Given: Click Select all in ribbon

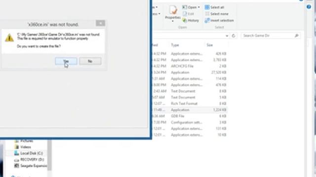Looking at the screenshot, I should coord(214,7).
